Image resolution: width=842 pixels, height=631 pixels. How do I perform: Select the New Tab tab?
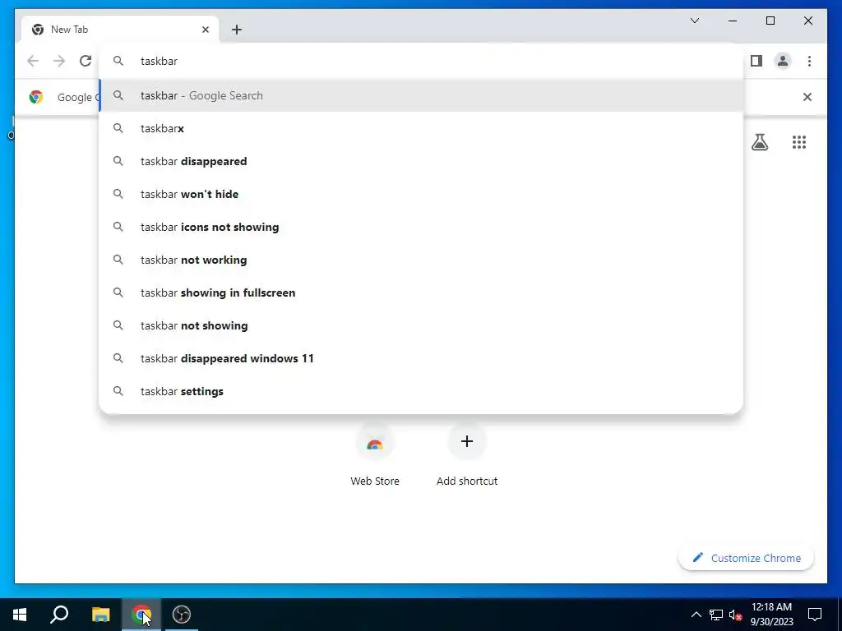pyautogui.click(x=120, y=30)
